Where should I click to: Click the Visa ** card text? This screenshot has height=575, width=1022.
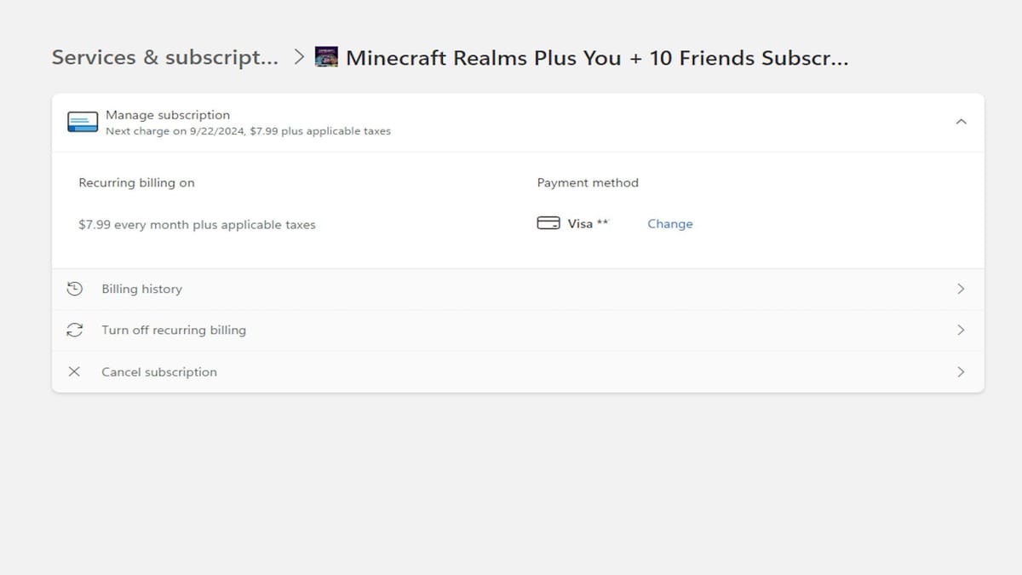pyautogui.click(x=589, y=223)
